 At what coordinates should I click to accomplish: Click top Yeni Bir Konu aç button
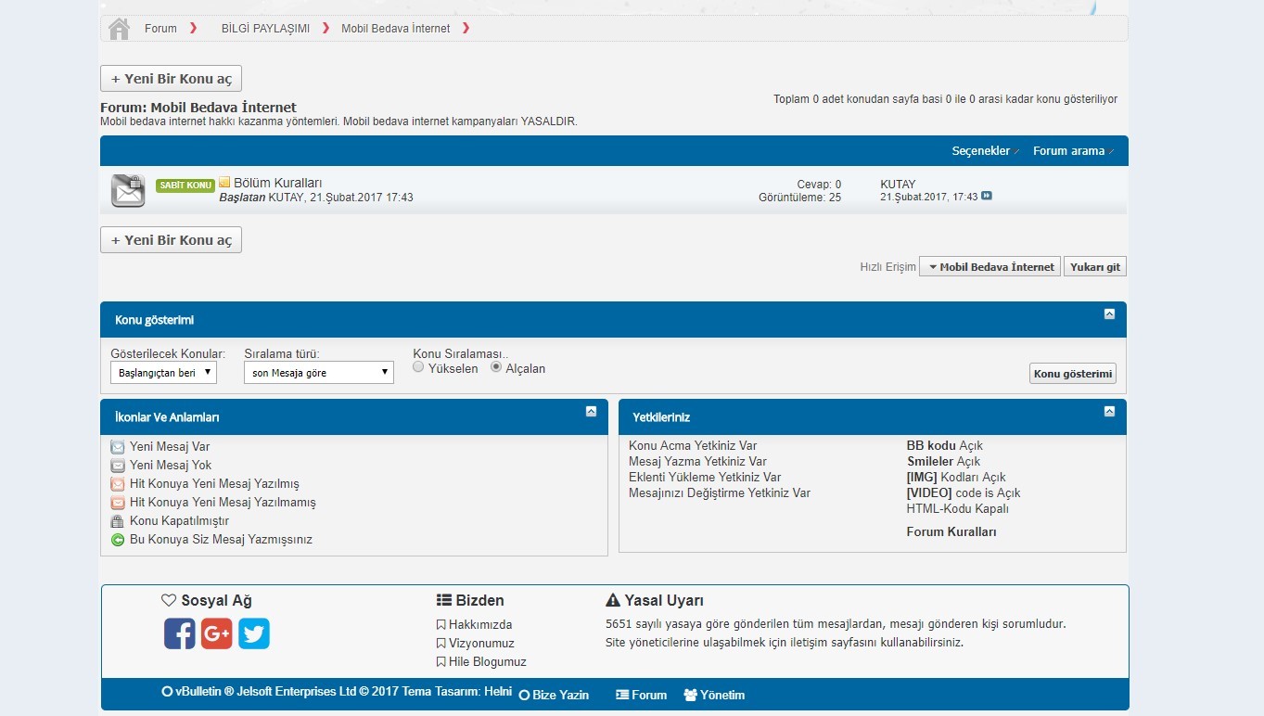click(171, 79)
